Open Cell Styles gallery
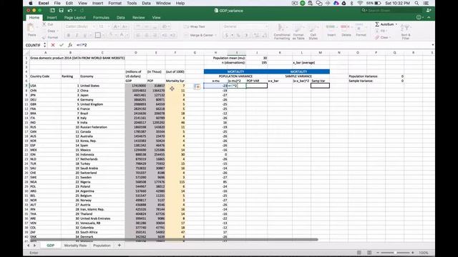Screen dimensions: 458x257 pyautogui.click(x=313, y=31)
